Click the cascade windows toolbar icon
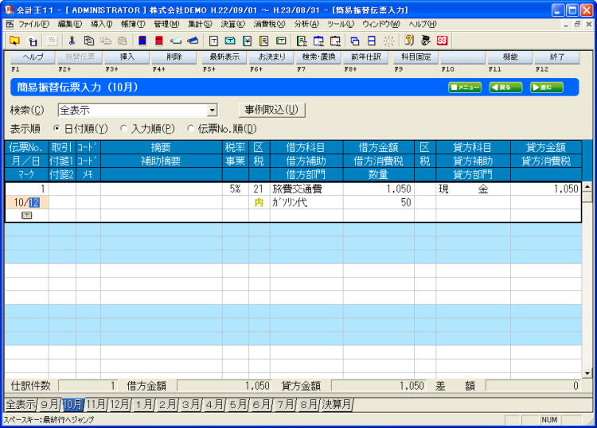 click(x=355, y=41)
